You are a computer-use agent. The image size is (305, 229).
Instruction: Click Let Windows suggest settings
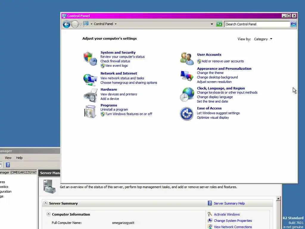click(x=218, y=113)
